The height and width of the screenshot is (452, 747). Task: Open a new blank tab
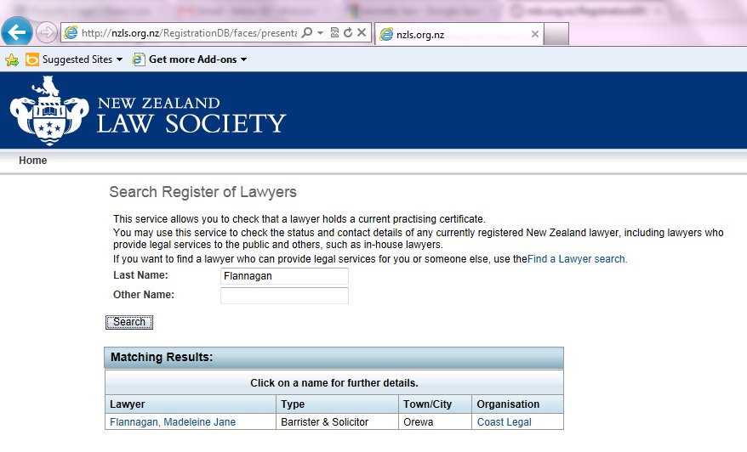point(556,34)
